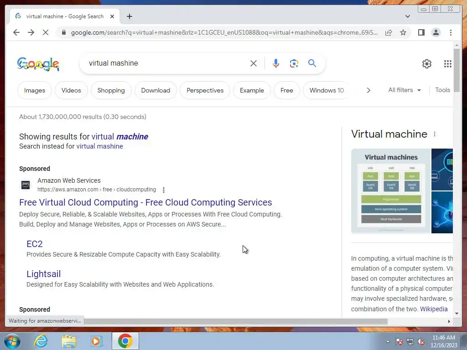The height and width of the screenshot is (350, 467).
Task: Launch Internet Explorer from taskbar
Action: (41, 341)
